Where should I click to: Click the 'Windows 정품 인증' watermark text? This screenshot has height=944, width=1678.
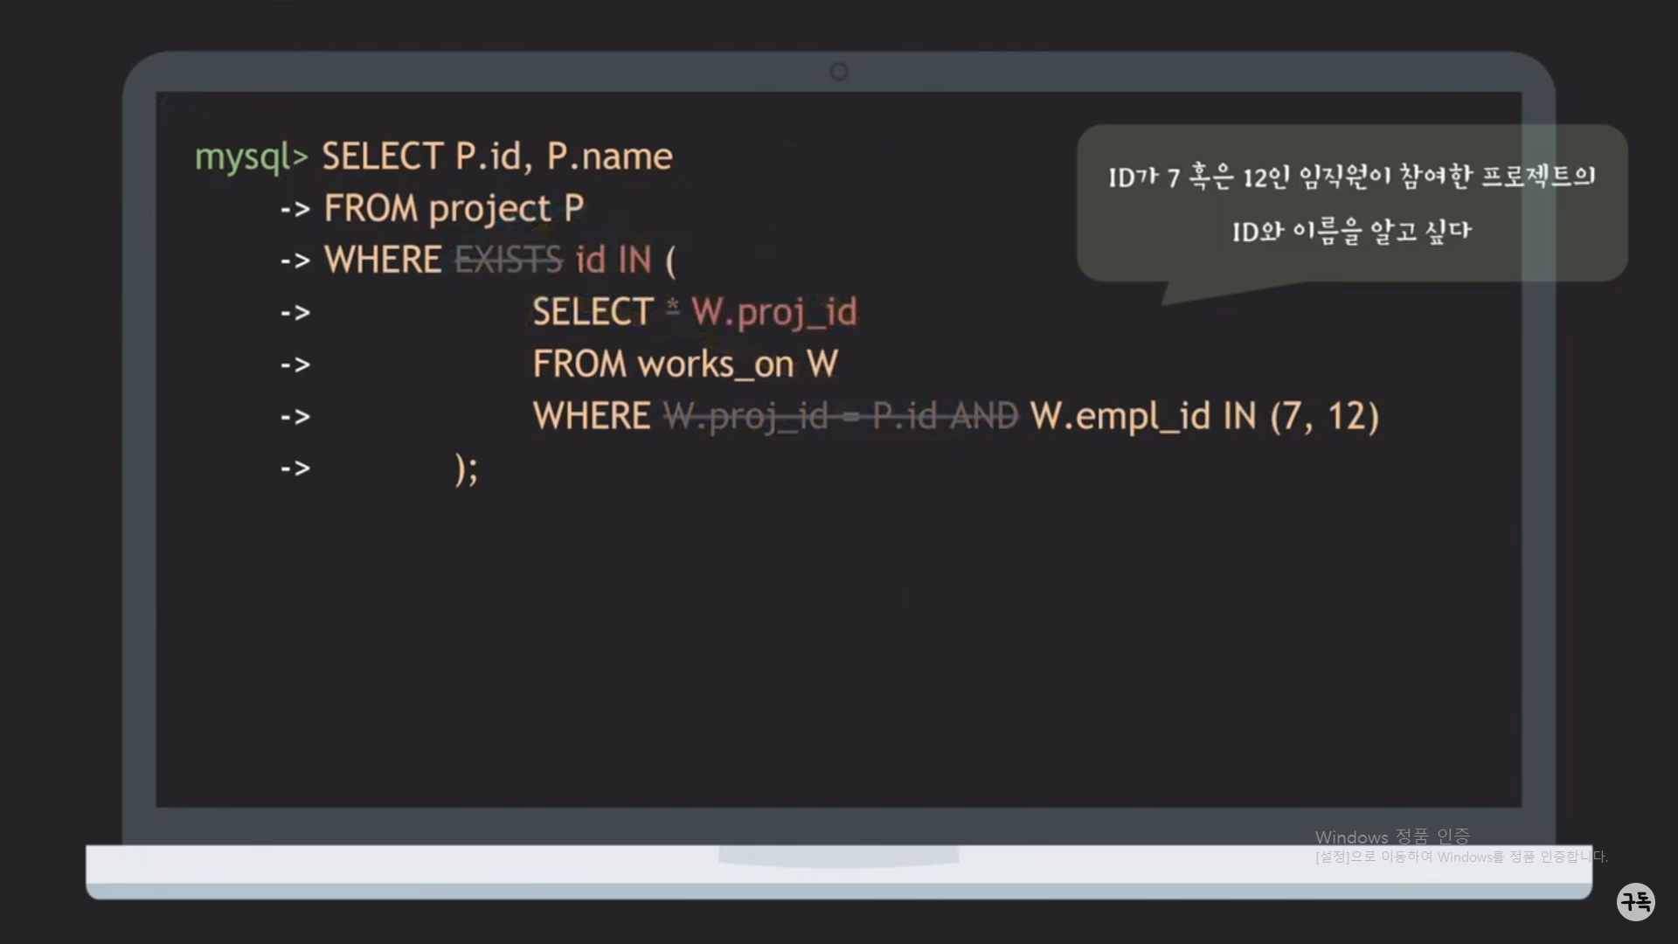[1392, 836]
